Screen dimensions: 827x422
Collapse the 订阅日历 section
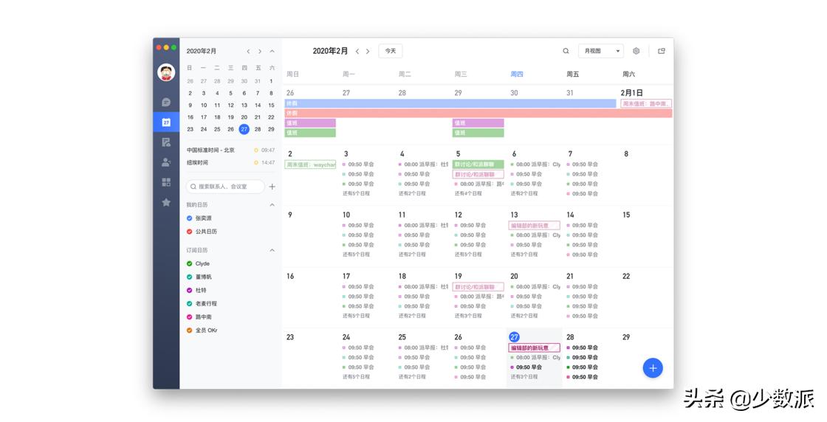pyautogui.click(x=272, y=250)
